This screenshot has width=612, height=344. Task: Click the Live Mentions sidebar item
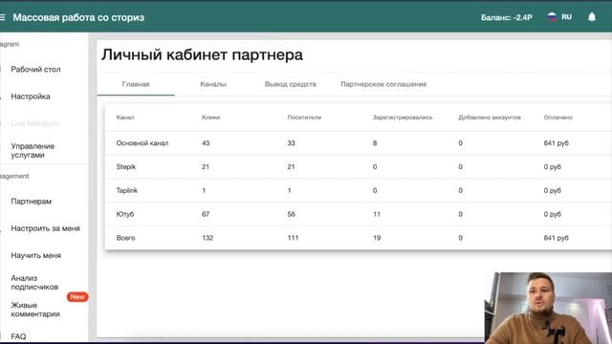(34, 123)
